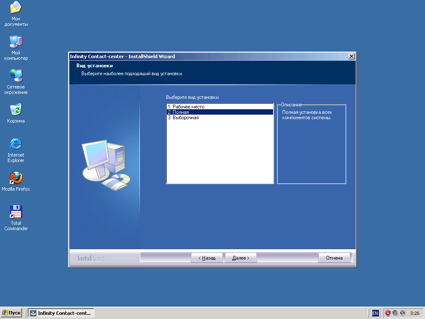Open the Мои документы desktop icon
The image size is (425, 319).
(x=16, y=14)
